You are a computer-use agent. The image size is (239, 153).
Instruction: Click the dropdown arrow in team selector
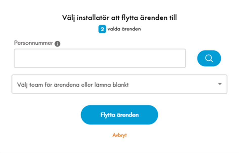point(220,84)
